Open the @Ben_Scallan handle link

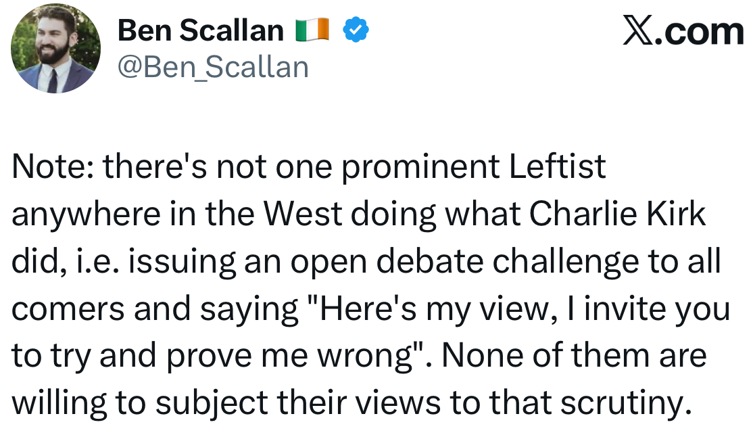coord(213,66)
